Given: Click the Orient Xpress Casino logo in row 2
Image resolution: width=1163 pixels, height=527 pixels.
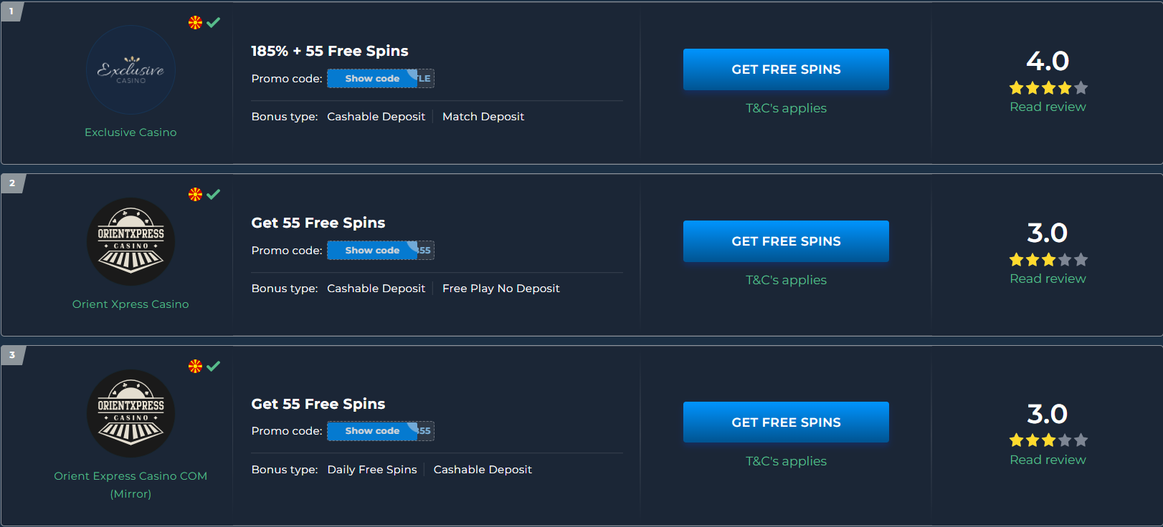Looking at the screenshot, I should (x=130, y=242).
